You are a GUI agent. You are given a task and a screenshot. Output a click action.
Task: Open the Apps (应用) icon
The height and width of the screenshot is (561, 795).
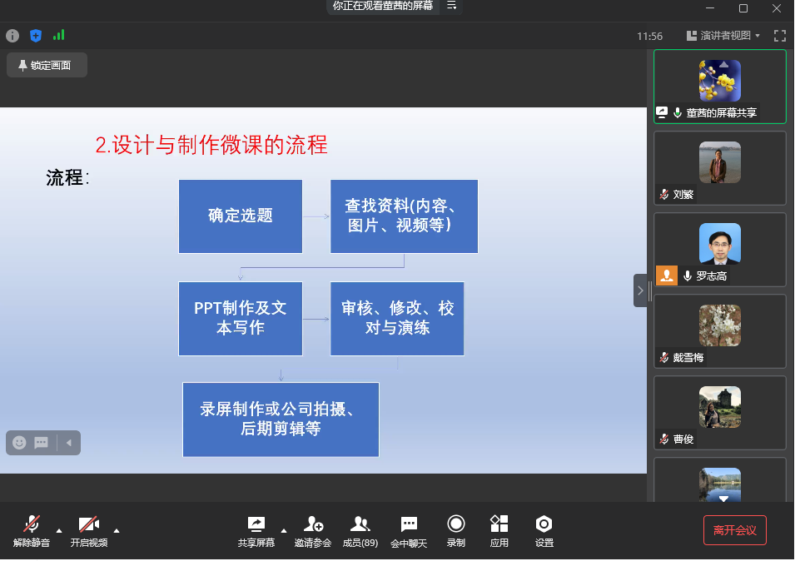click(499, 530)
